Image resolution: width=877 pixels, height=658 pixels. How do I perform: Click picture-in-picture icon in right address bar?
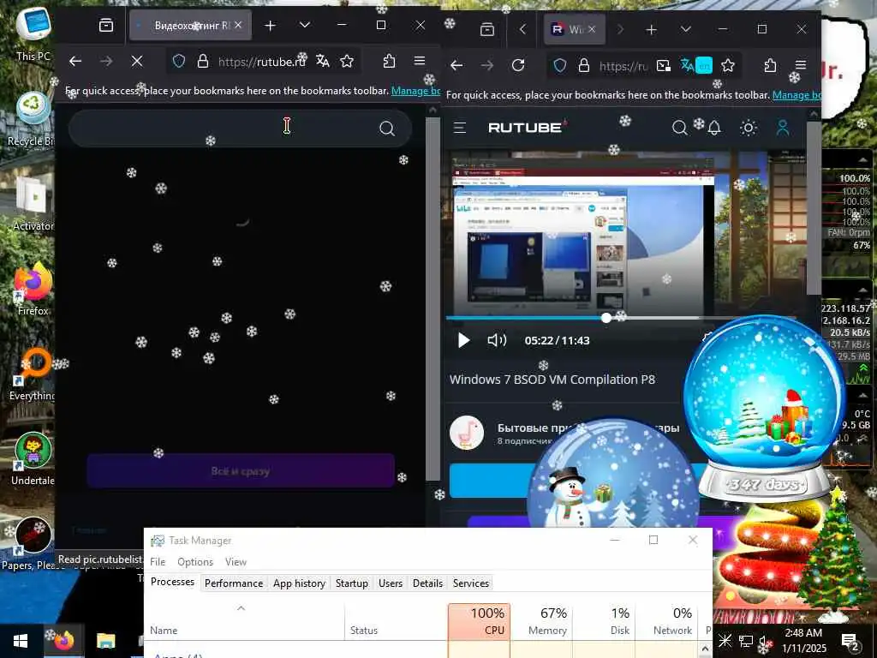click(x=664, y=65)
